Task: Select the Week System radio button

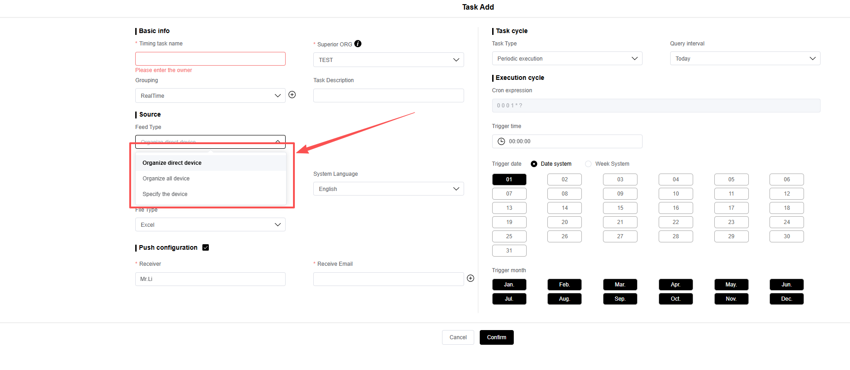Action: [x=588, y=164]
